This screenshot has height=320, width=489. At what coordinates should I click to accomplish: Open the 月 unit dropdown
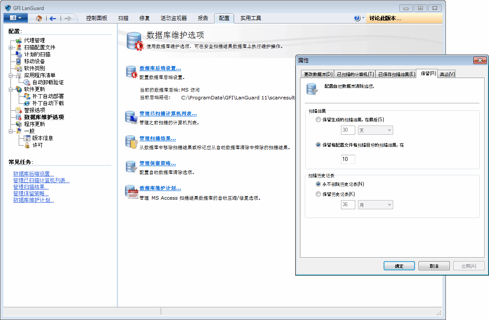coord(375,205)
